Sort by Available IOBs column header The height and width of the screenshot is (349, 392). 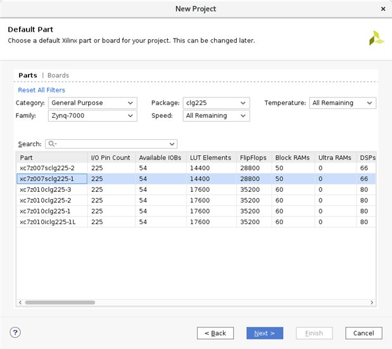pyautogui.click(x=161, y=158)
